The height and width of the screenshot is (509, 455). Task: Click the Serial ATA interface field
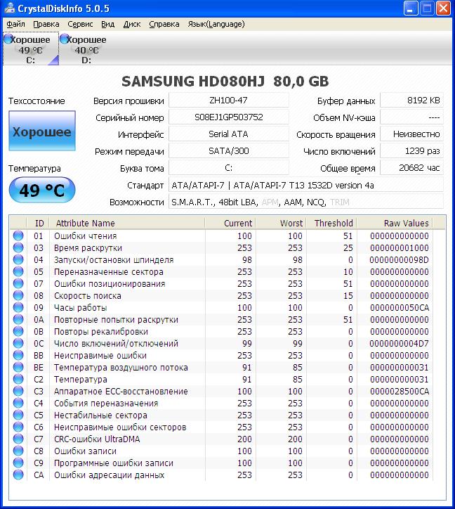pos(229,134)
